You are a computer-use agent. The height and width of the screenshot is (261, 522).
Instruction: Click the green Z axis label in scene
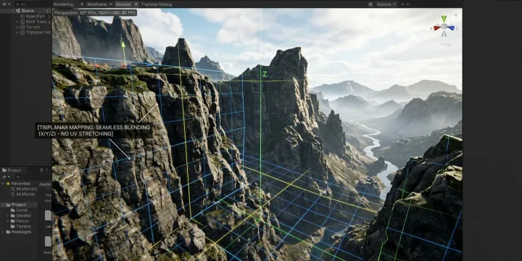point(265,74)
